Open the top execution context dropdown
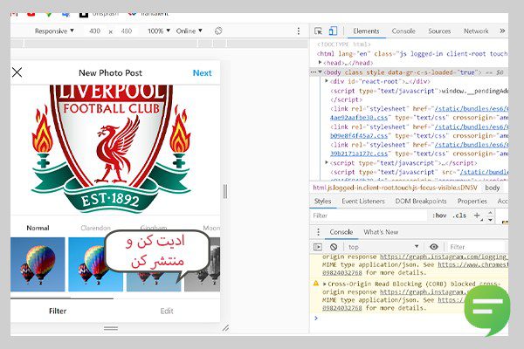This screenshot has width=524, height=349. (x=383, y=247)
